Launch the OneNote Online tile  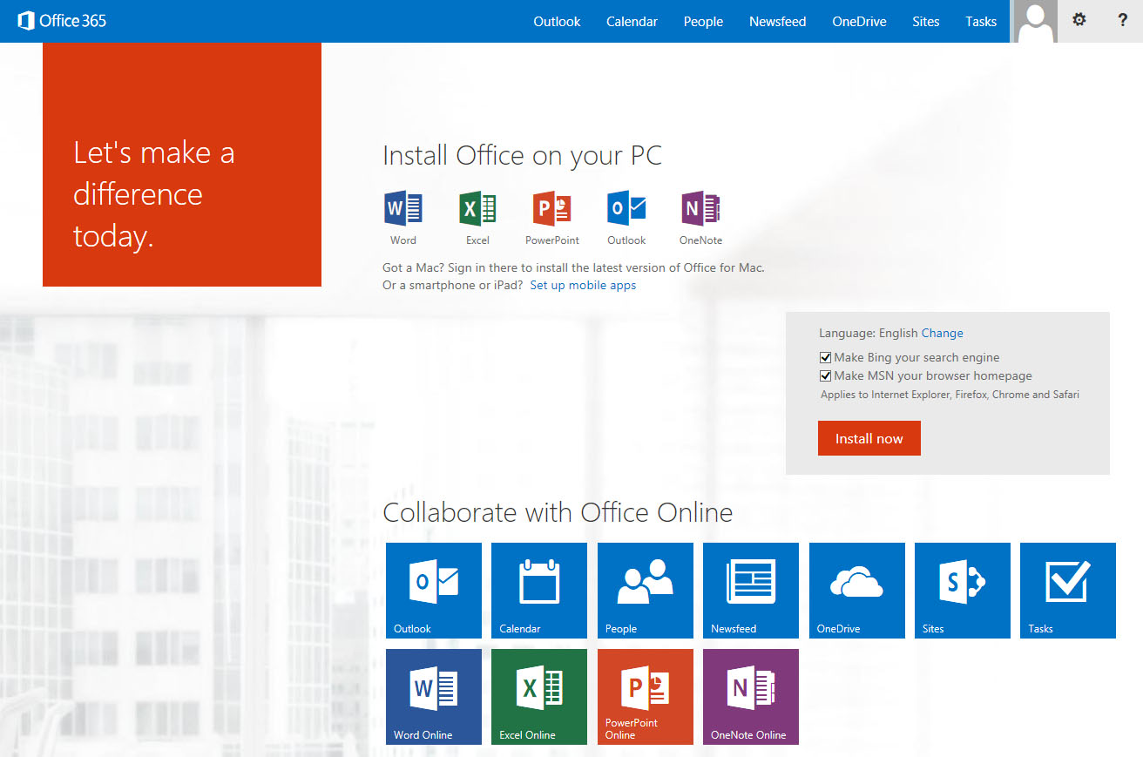pyautogui.click(x=751, y=697)
